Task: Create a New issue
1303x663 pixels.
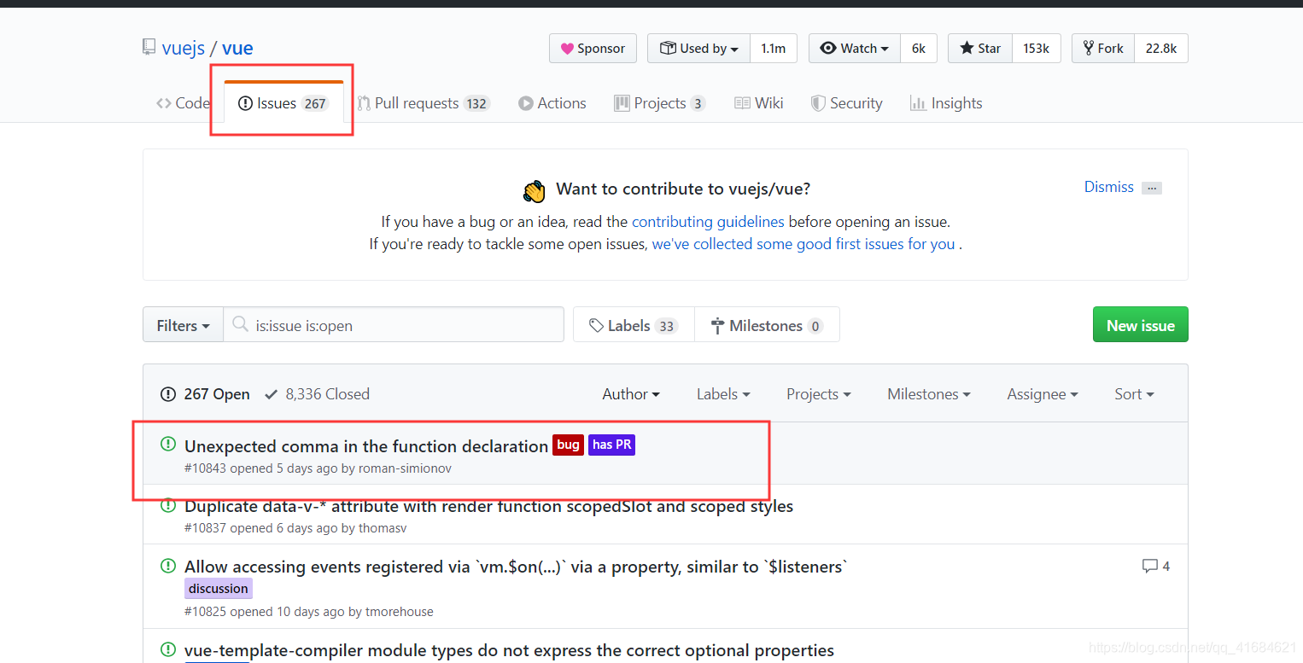Action: click(x=1140, y=325)
